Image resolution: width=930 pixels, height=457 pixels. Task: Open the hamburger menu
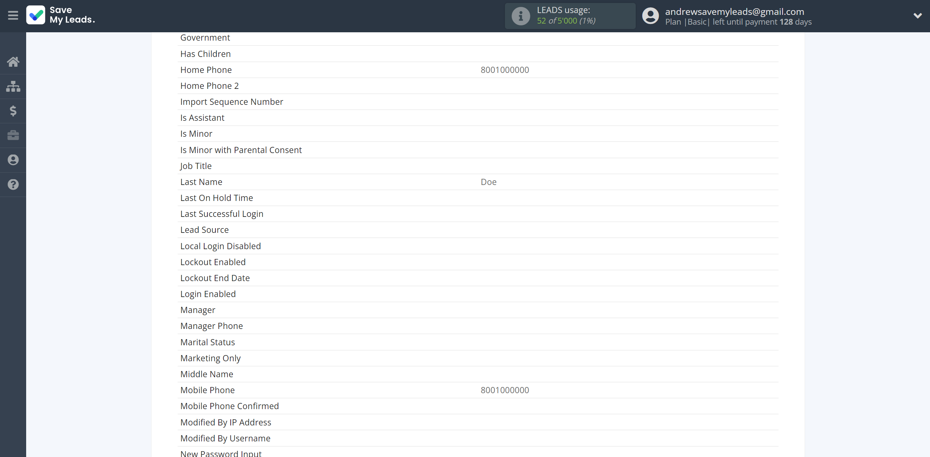(13, 15)
